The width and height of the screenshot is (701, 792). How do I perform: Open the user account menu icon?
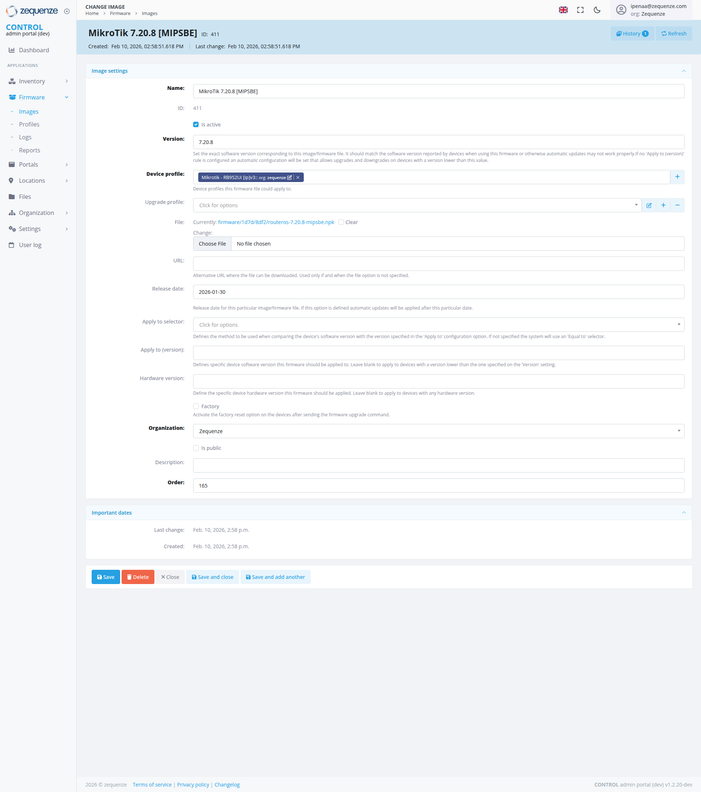[x=621, y=10]
